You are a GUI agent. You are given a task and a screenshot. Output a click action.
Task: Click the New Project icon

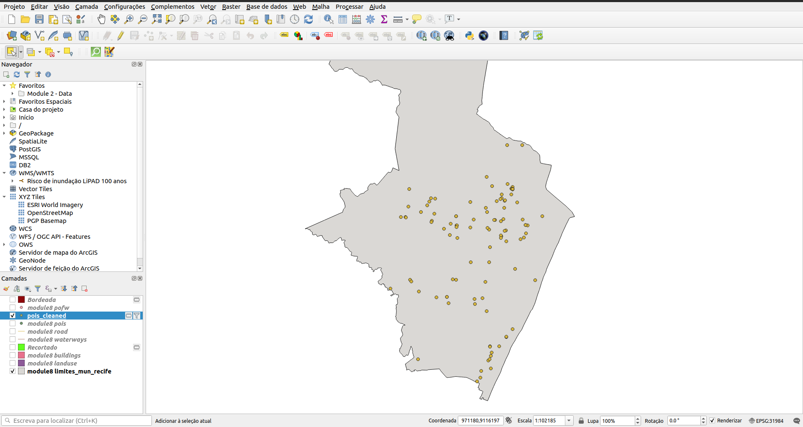coord(12,19)
